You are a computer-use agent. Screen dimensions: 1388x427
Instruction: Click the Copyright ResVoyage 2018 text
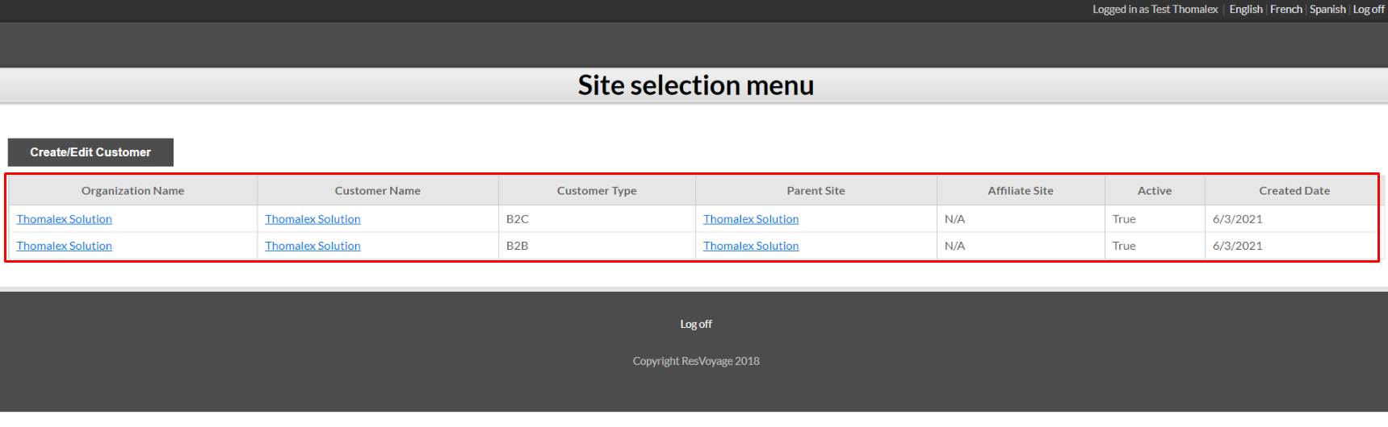696,361
